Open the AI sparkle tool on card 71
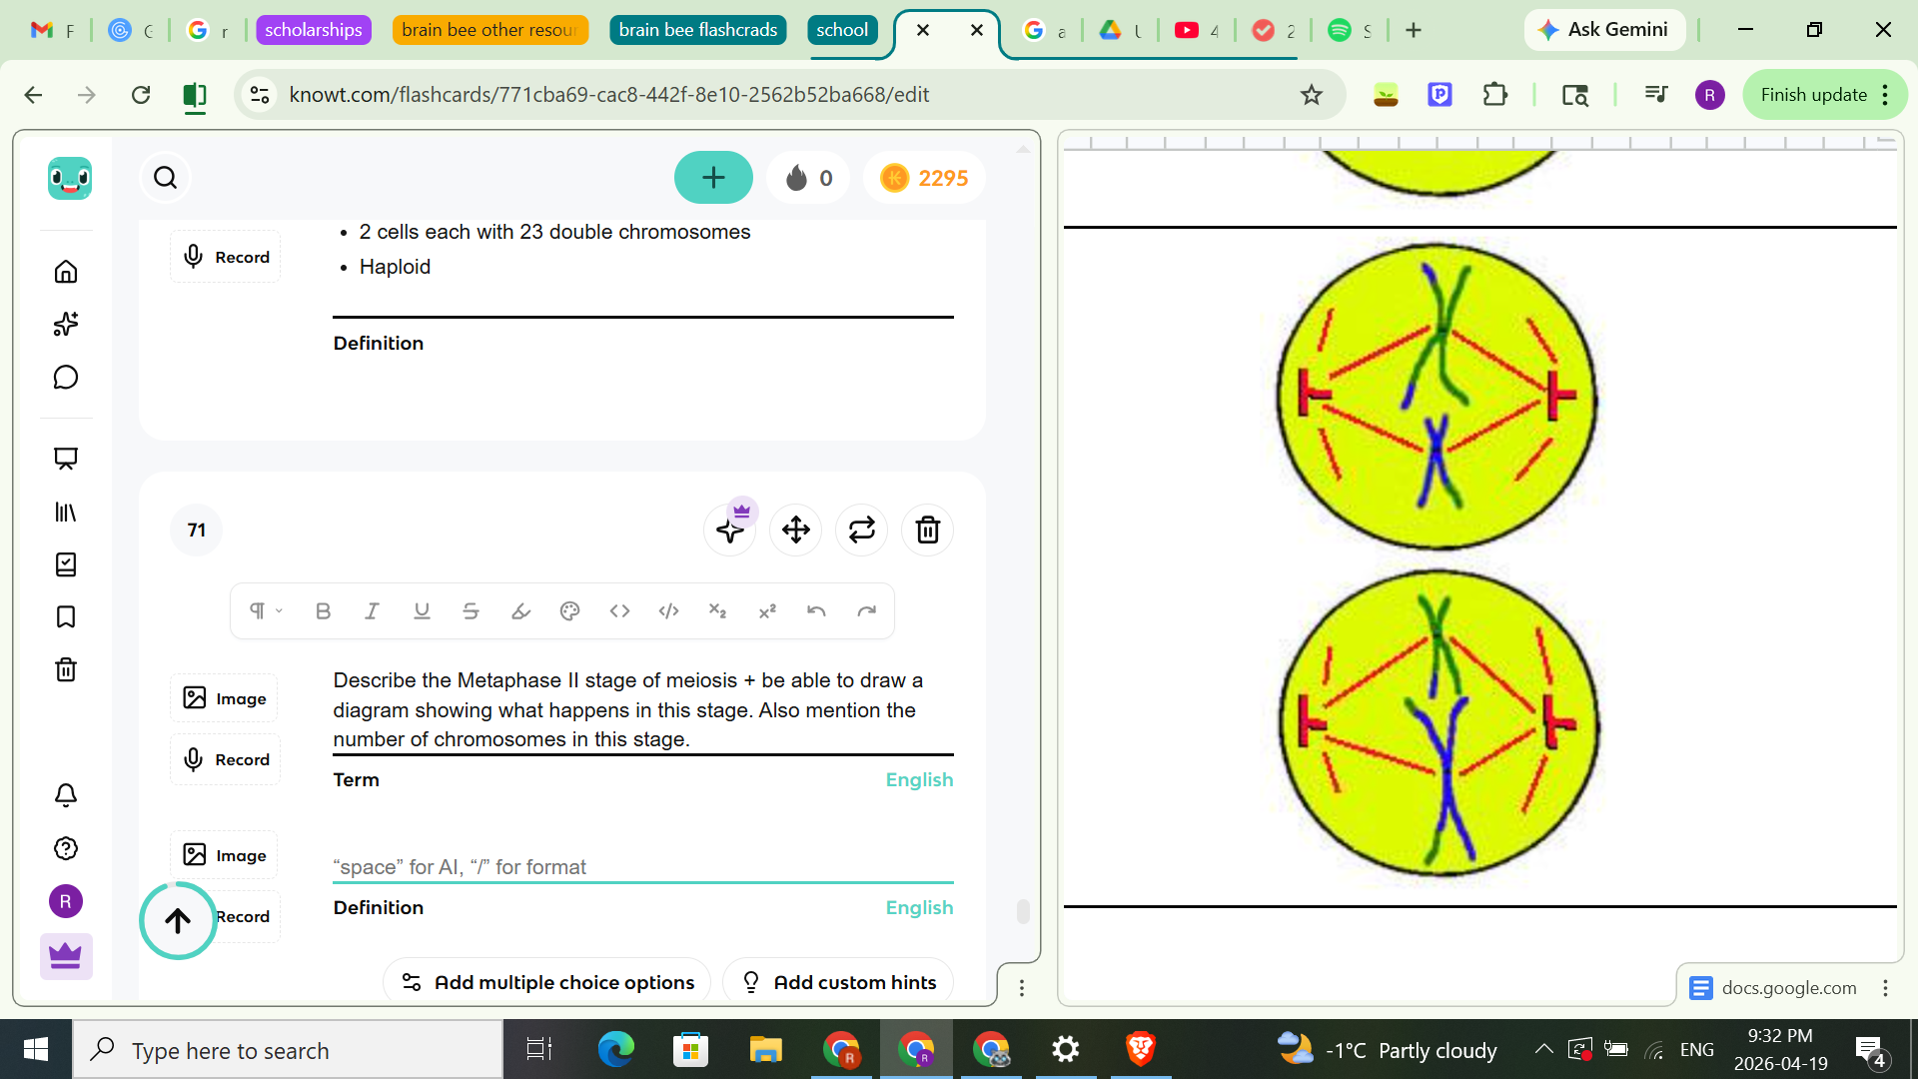 (730, 530)
